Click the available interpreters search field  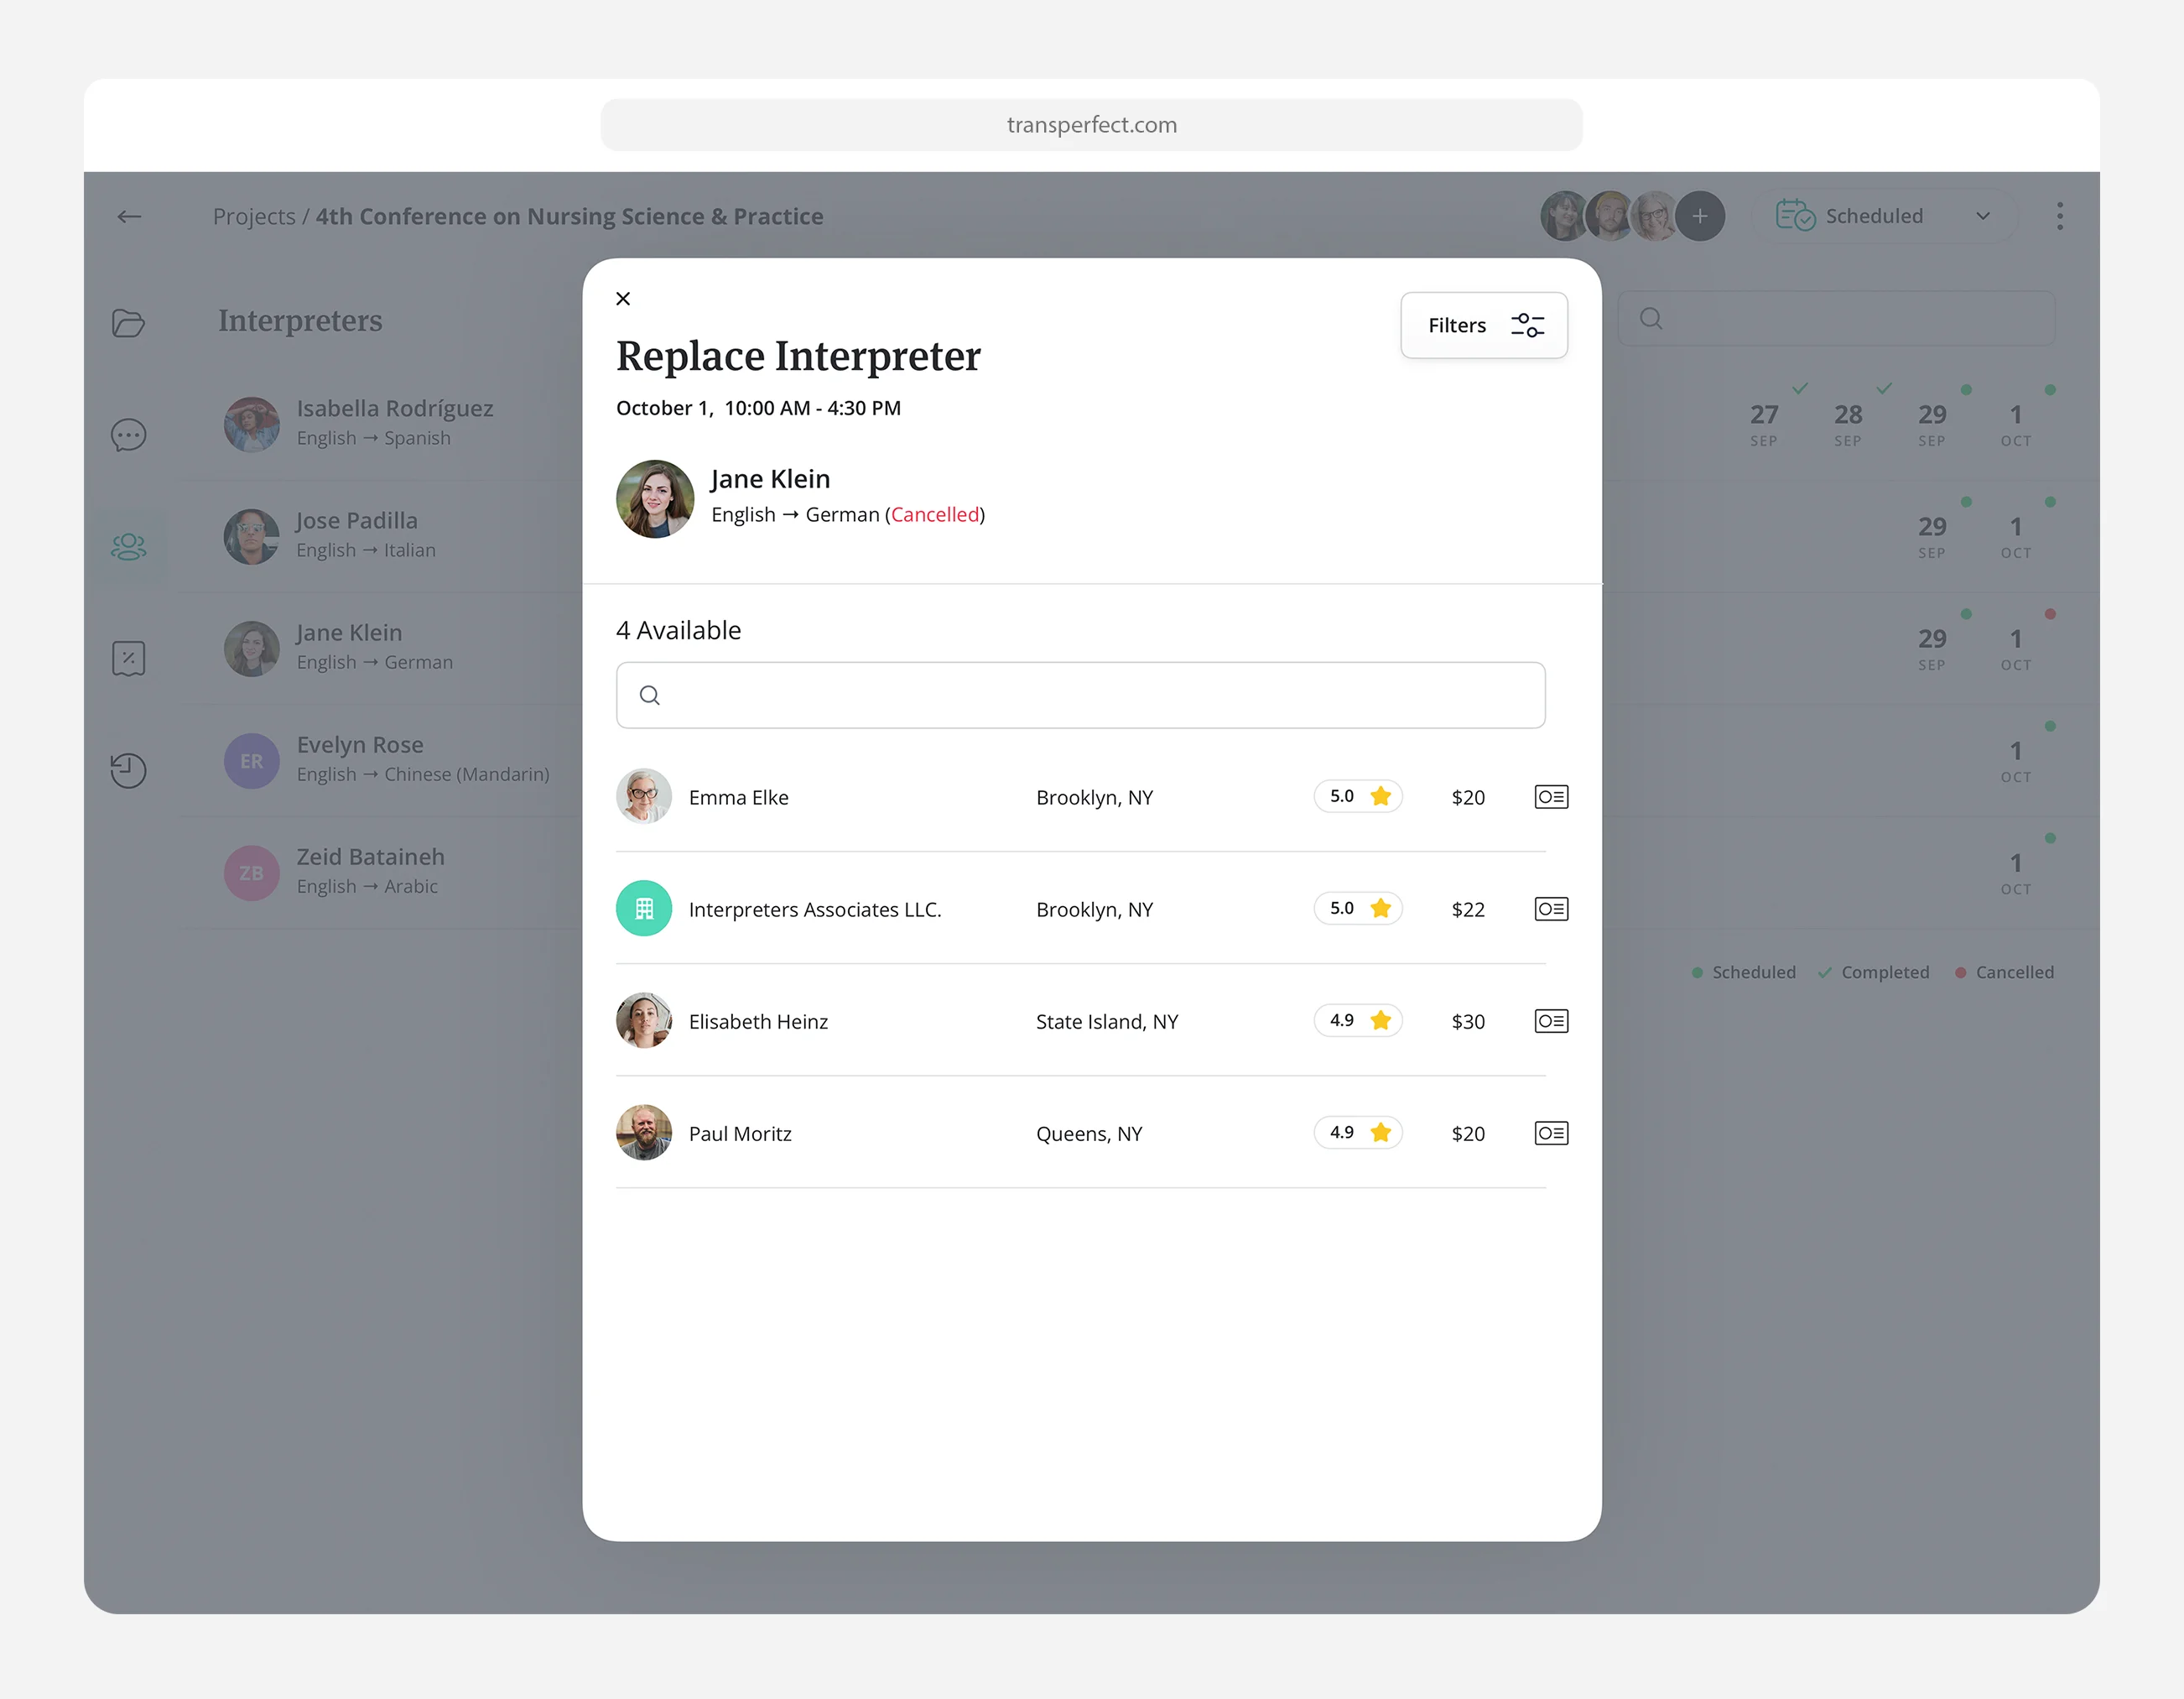1080,696
